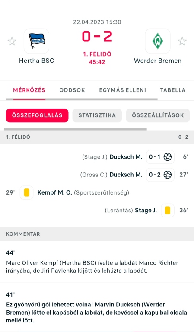This screenshot has width=194, height=332.
Task: Click the horizontal scrollbar under the main tabs
Action: [82, 99]
